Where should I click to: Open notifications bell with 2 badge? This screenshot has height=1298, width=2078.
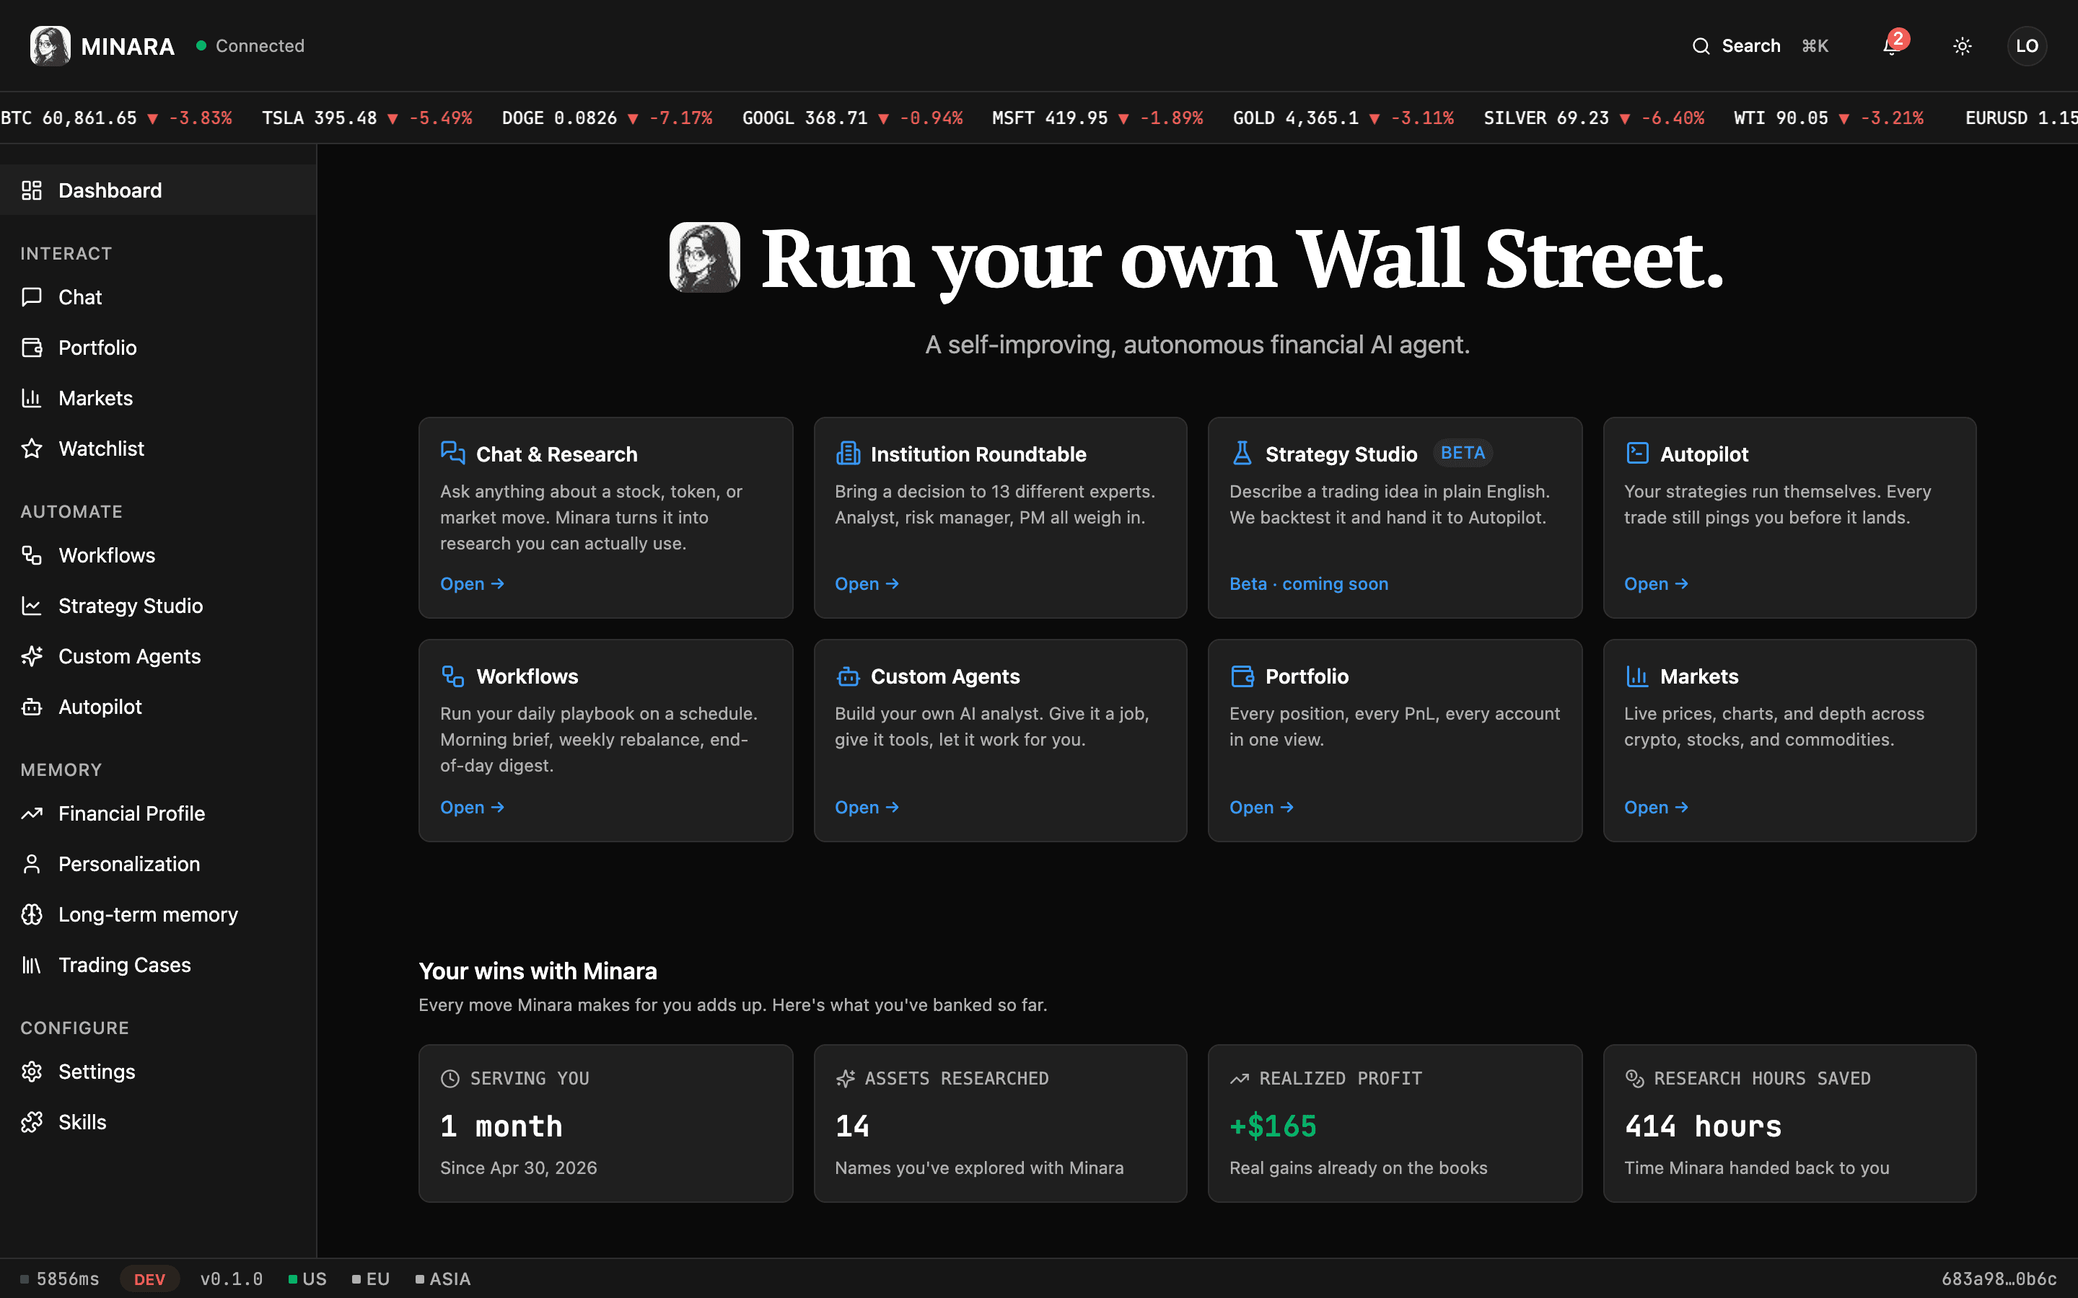click(x=1891, y=45)
